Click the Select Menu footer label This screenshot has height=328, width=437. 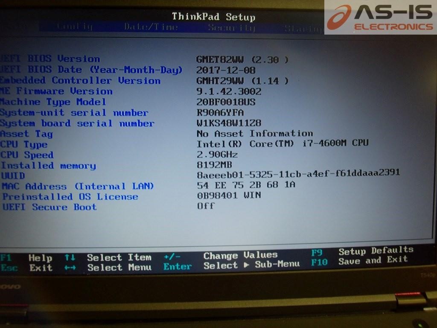point(119,267)
